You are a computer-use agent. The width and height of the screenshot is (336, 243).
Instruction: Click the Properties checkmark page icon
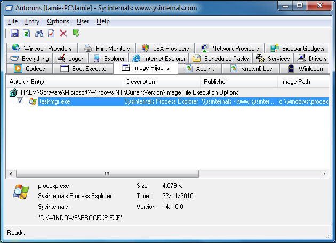(x=51, y=34)
